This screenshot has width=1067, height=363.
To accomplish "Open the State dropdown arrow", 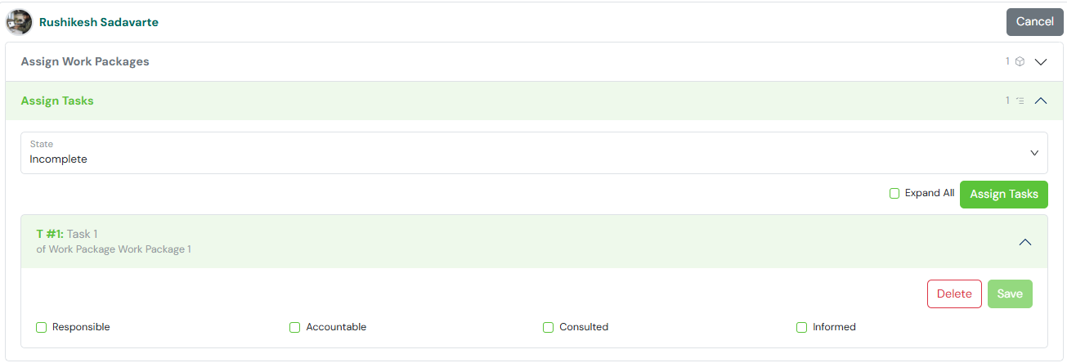I will [1034, 153].
